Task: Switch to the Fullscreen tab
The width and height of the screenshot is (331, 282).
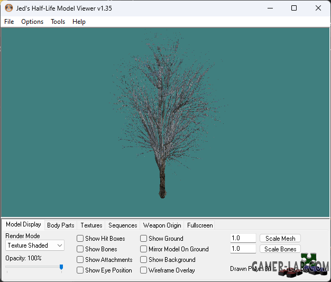Action: point(200,225)
